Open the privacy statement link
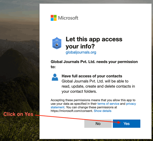The width and height of the screenshot is (153, 141). (131, 104)
